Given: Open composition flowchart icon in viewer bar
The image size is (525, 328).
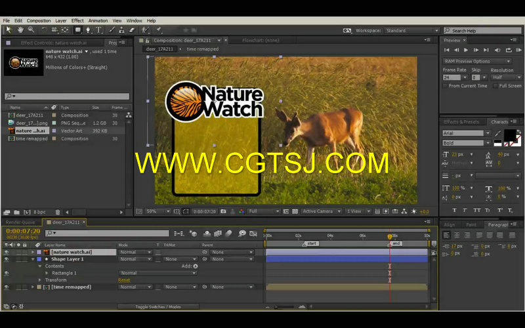Looking at the screenshot, I should coord(404,211).
